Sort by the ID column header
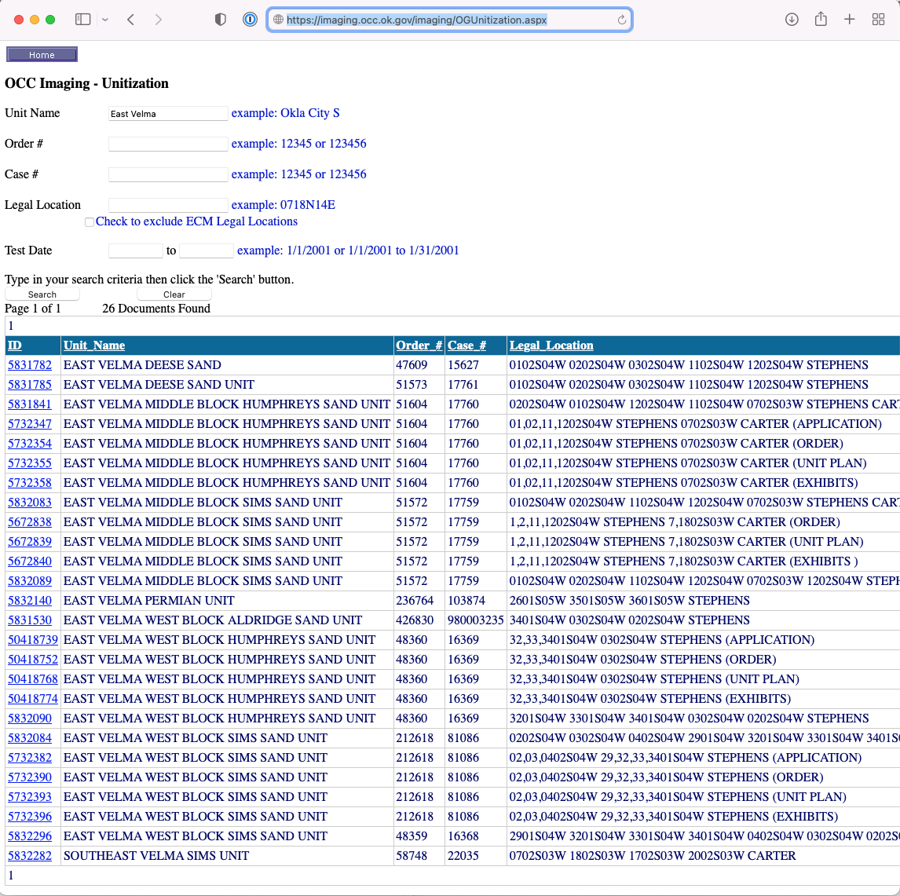 (x=14, y=346)
